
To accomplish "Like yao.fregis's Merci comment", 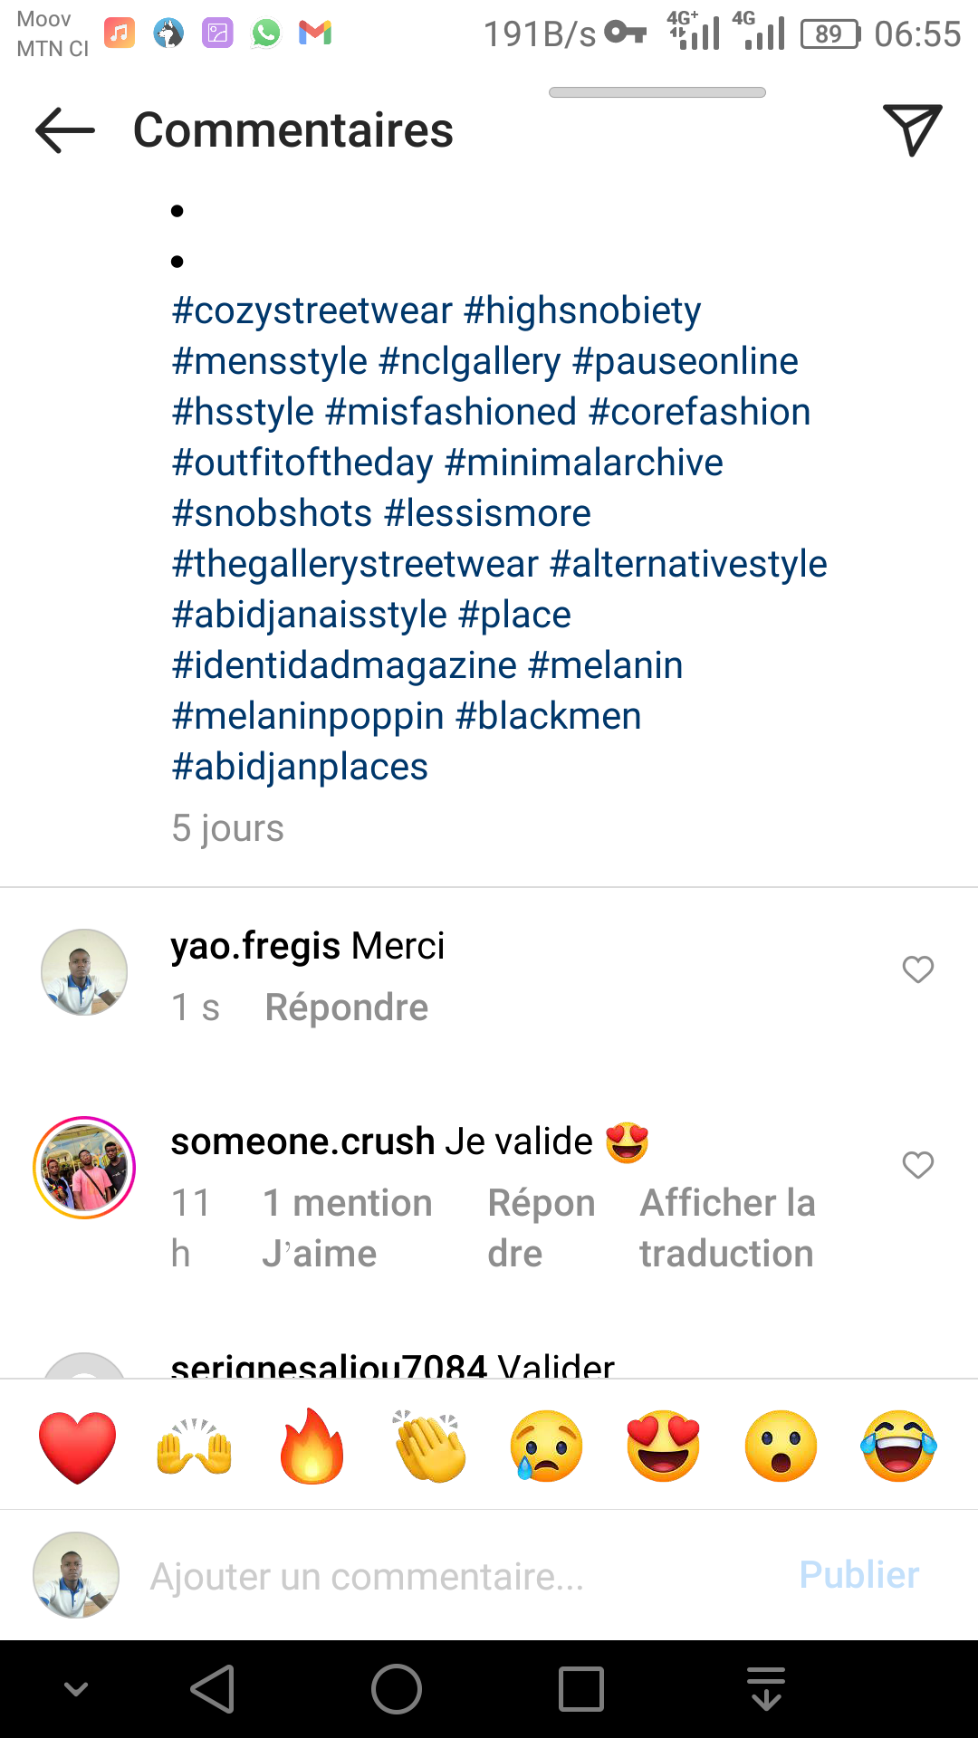I will point(917,969).
